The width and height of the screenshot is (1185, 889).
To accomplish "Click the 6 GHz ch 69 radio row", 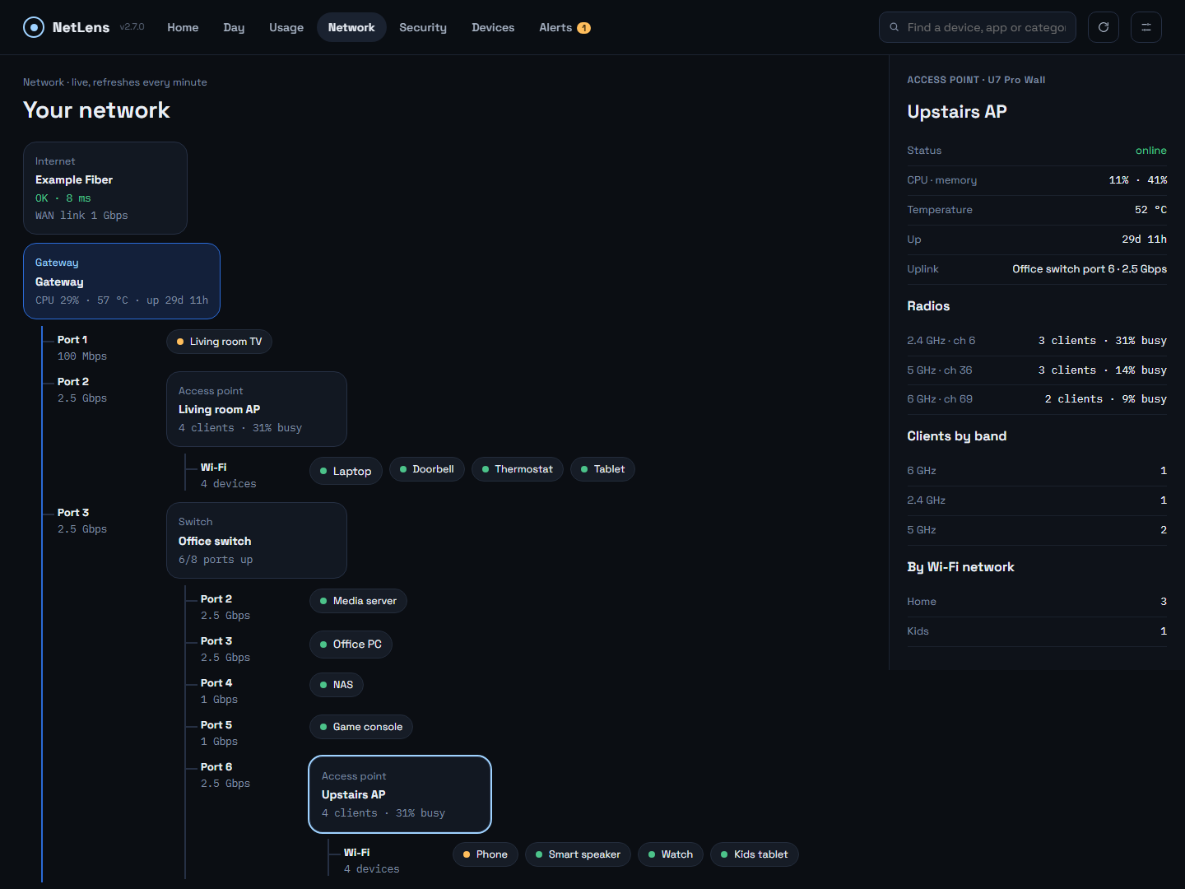I will (1037, 399).
